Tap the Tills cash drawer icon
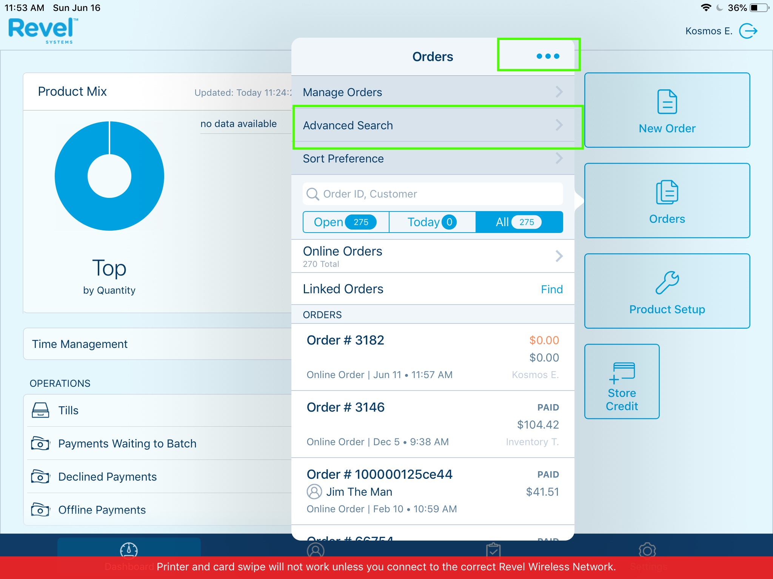The height and width of the screenshot is (579, 773). pos(40,410)
